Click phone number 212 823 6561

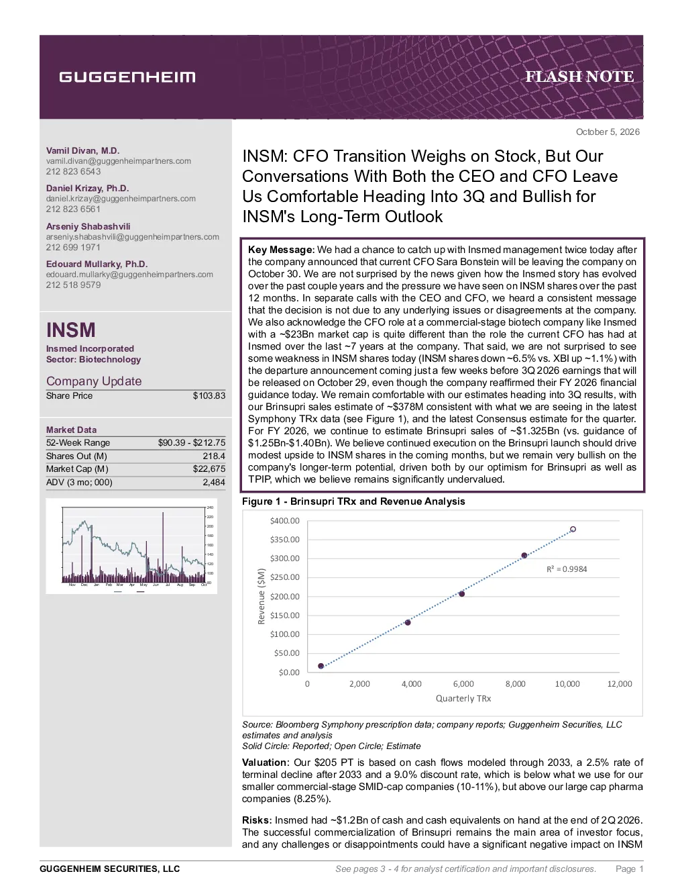(73, 209)
